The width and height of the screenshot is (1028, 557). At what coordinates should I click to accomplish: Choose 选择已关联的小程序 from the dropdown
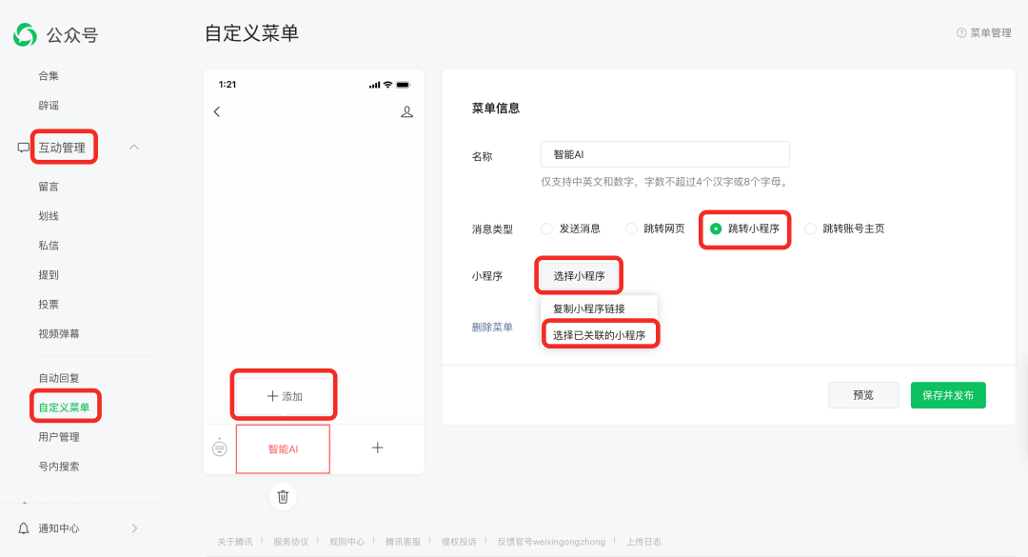[600, 335]
